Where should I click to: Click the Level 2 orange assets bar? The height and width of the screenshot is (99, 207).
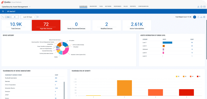tap(164, 46)
